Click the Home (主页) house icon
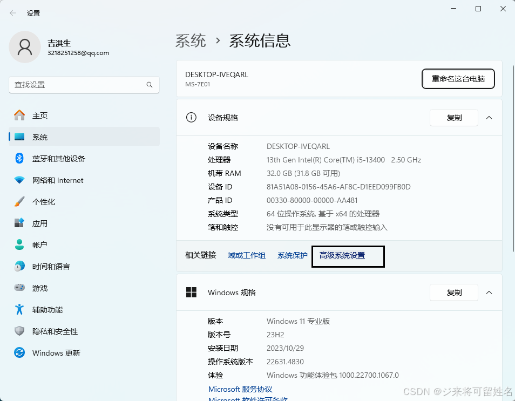 click(19, 115)
